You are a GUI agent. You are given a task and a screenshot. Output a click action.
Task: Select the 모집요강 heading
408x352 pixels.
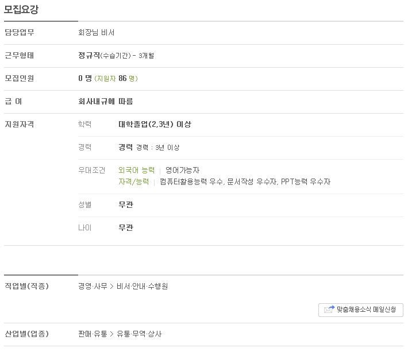pos(21,9)
